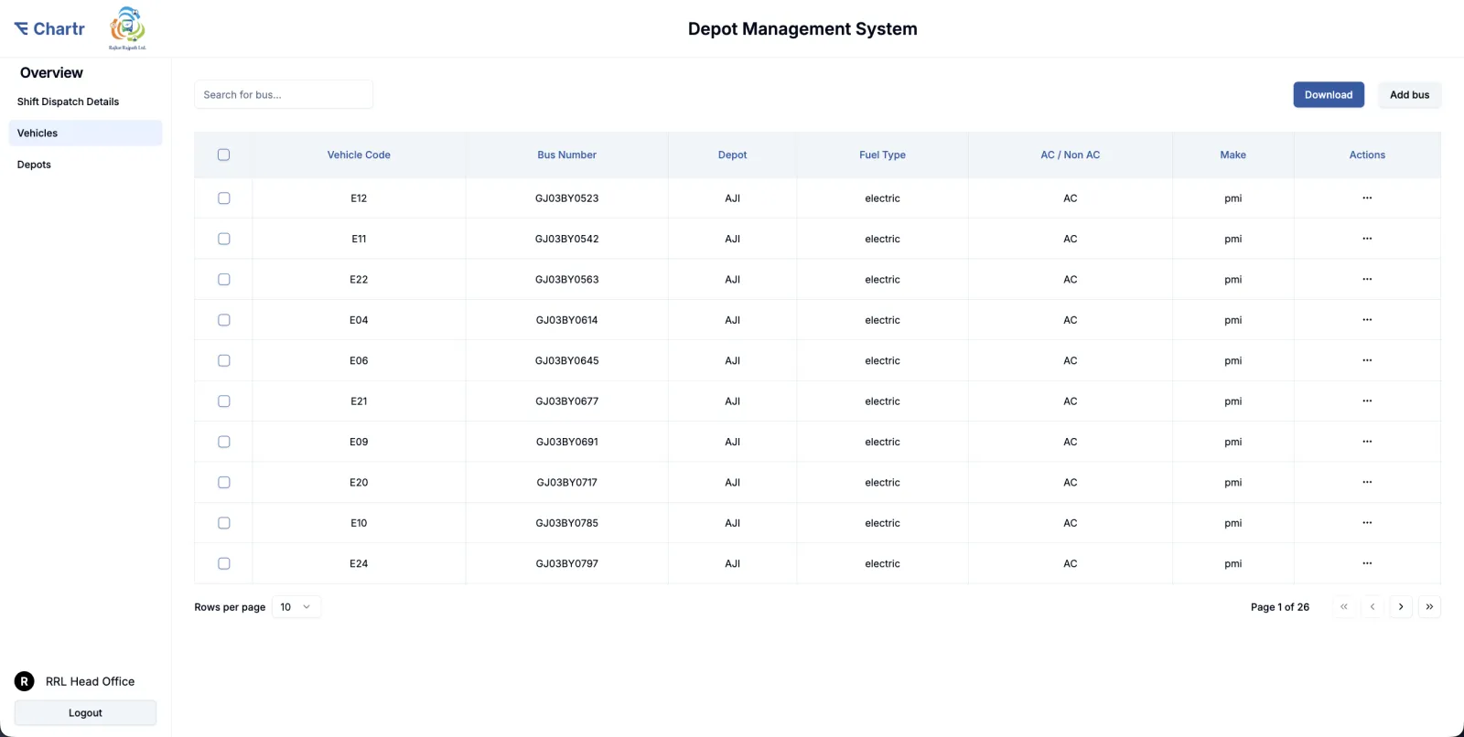Screen dimensions: 1464x737
Task: Click the Page 1 of 26 label
Action: (1279, 607)
